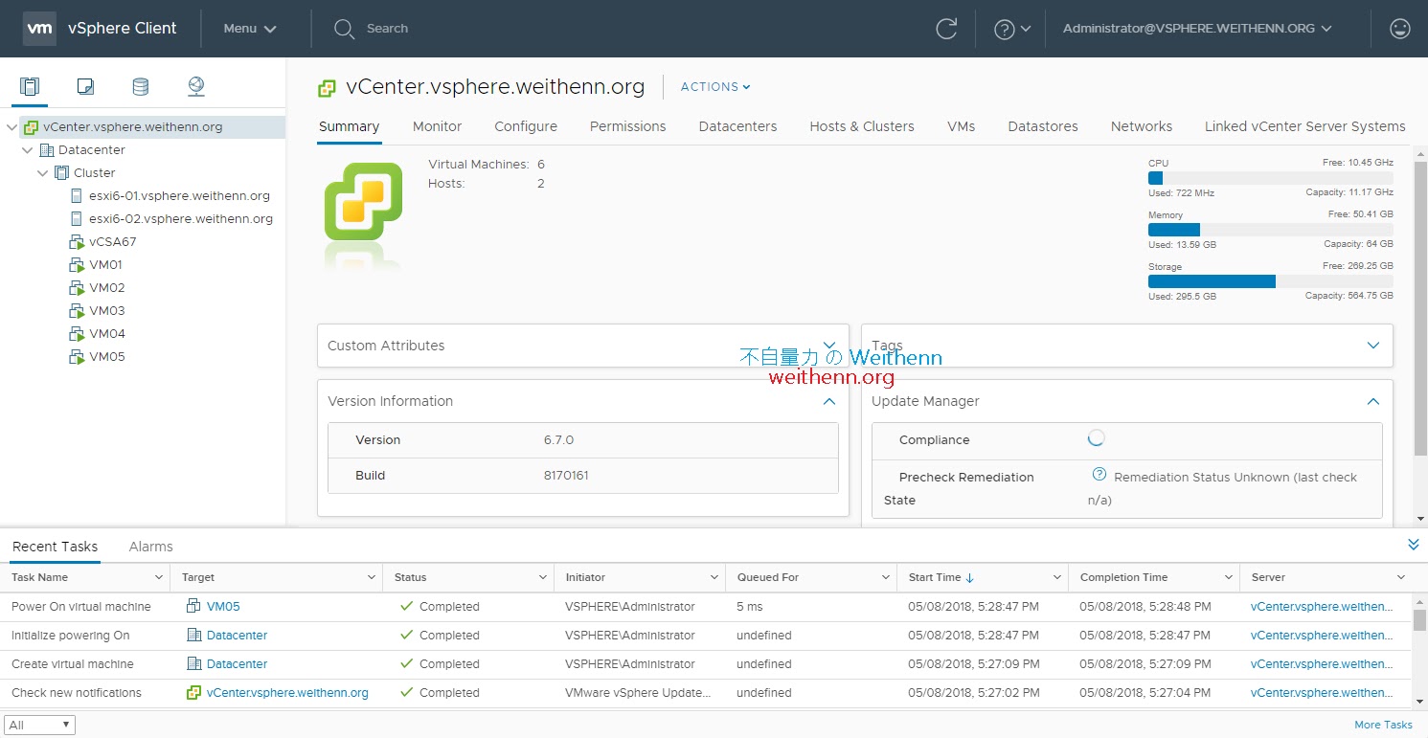Click the feedback smiley icon
The width and height of the screenshot is (1428, 738).
click(1400, 29)
